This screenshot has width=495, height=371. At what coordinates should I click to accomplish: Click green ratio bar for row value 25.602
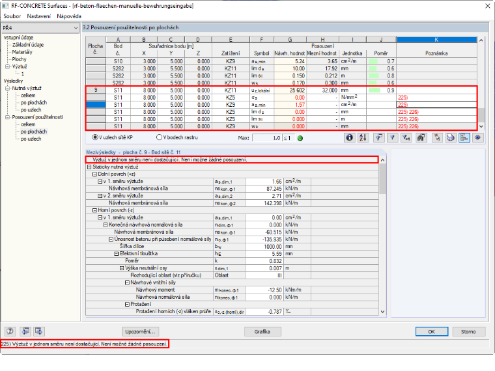pyautogui.click(x=375, y=90)
